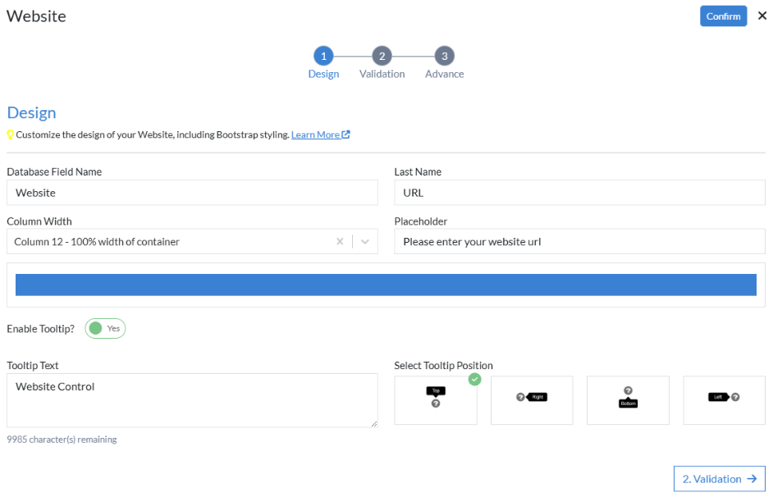This screenshot has height=497, width=773.
Task: Pick the Bottom tooltip position
Action: tap(628, 400)
